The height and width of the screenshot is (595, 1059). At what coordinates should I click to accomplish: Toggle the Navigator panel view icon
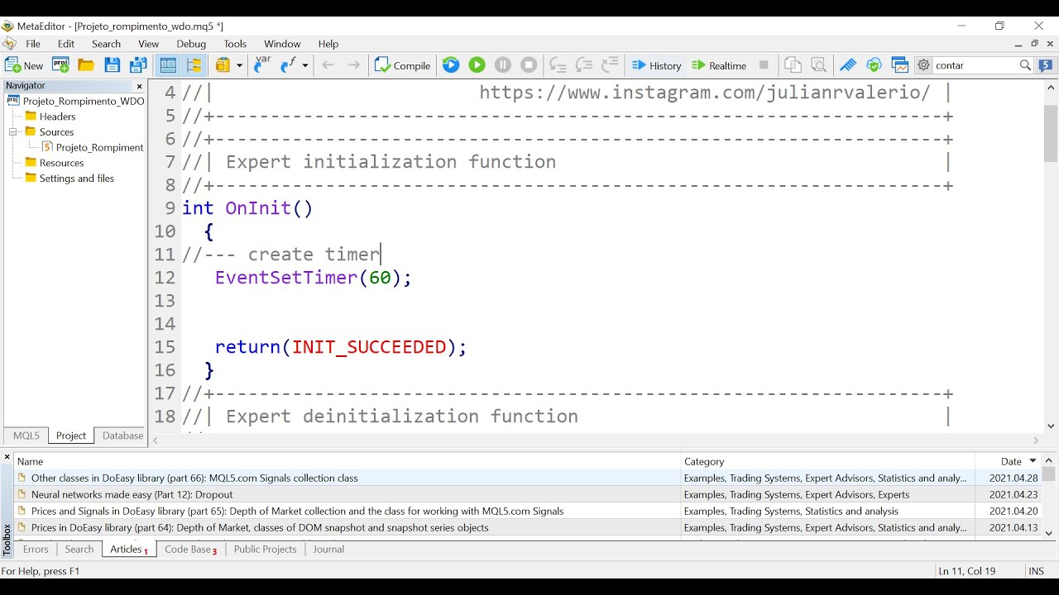(194, 65)
